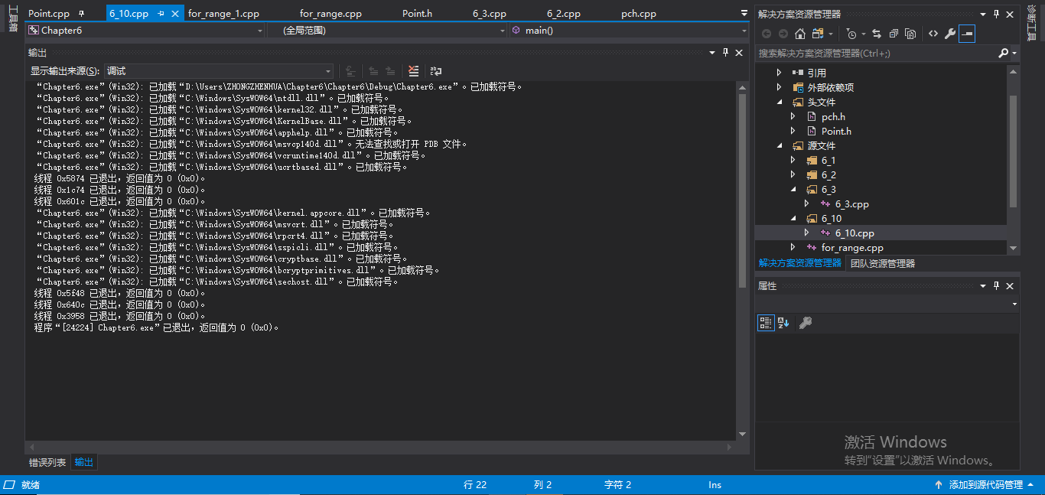Open the main() member dropdown
Image resolution: width=1045 pixels, height=495 pixels.
click(x=627, y=31)
